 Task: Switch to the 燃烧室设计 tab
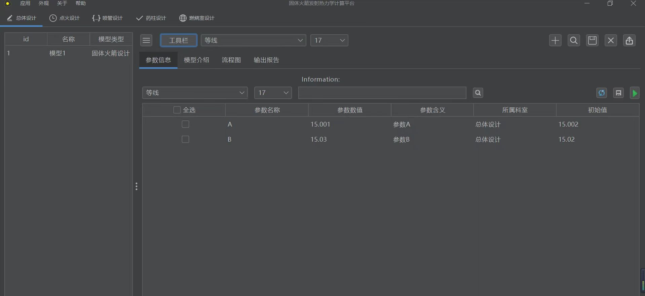click(x=197, y=18)
